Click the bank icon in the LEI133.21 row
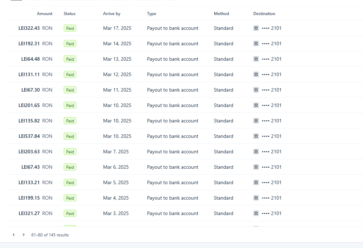 256,182
